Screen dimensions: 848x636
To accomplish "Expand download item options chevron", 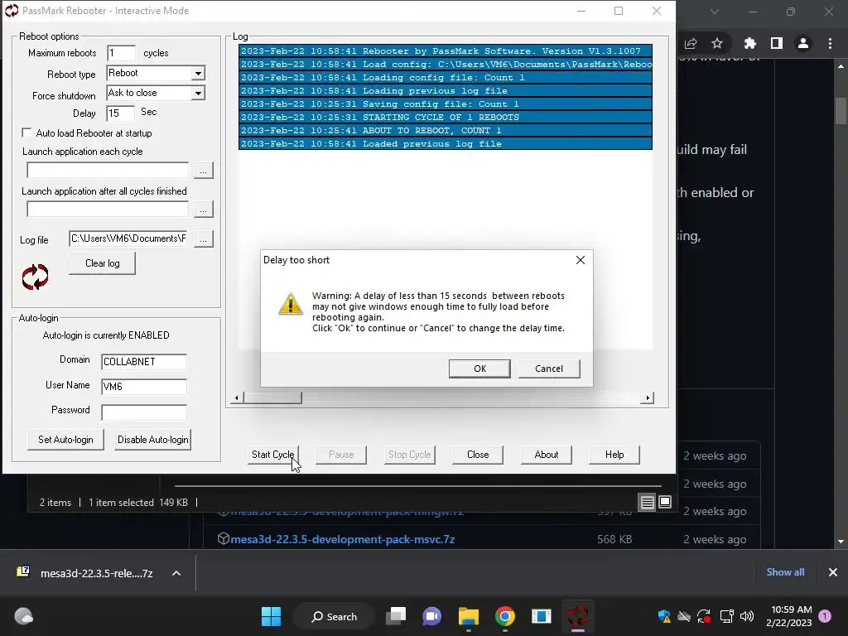I will tap(176, 573).
